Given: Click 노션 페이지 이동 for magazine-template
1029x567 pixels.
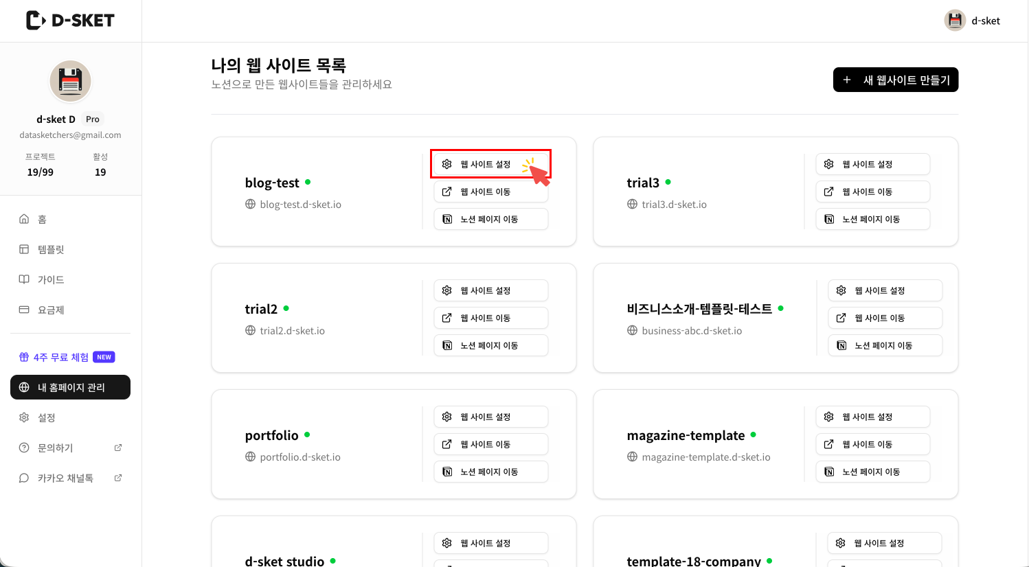Looking at the screenshot, I should [872, 472].
